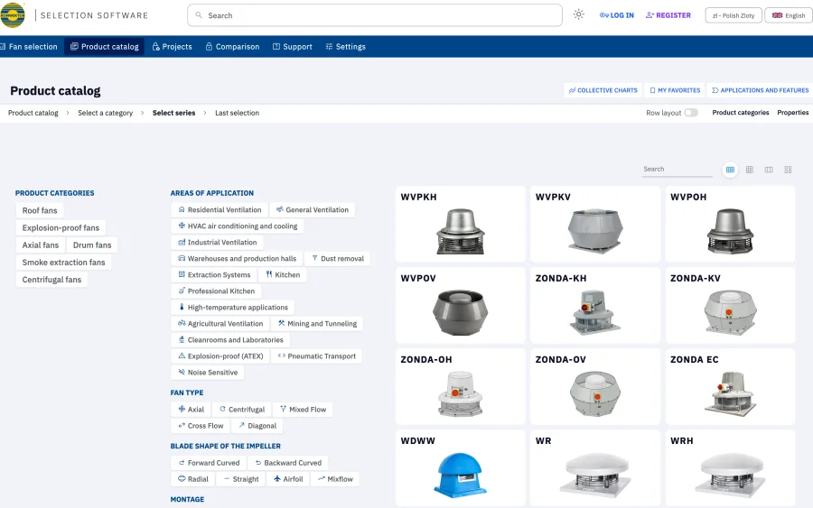Filter by Warehouses and production halls
Image resolution: width=813 pixels, height=508 pixels.
(x=237, y=258)
